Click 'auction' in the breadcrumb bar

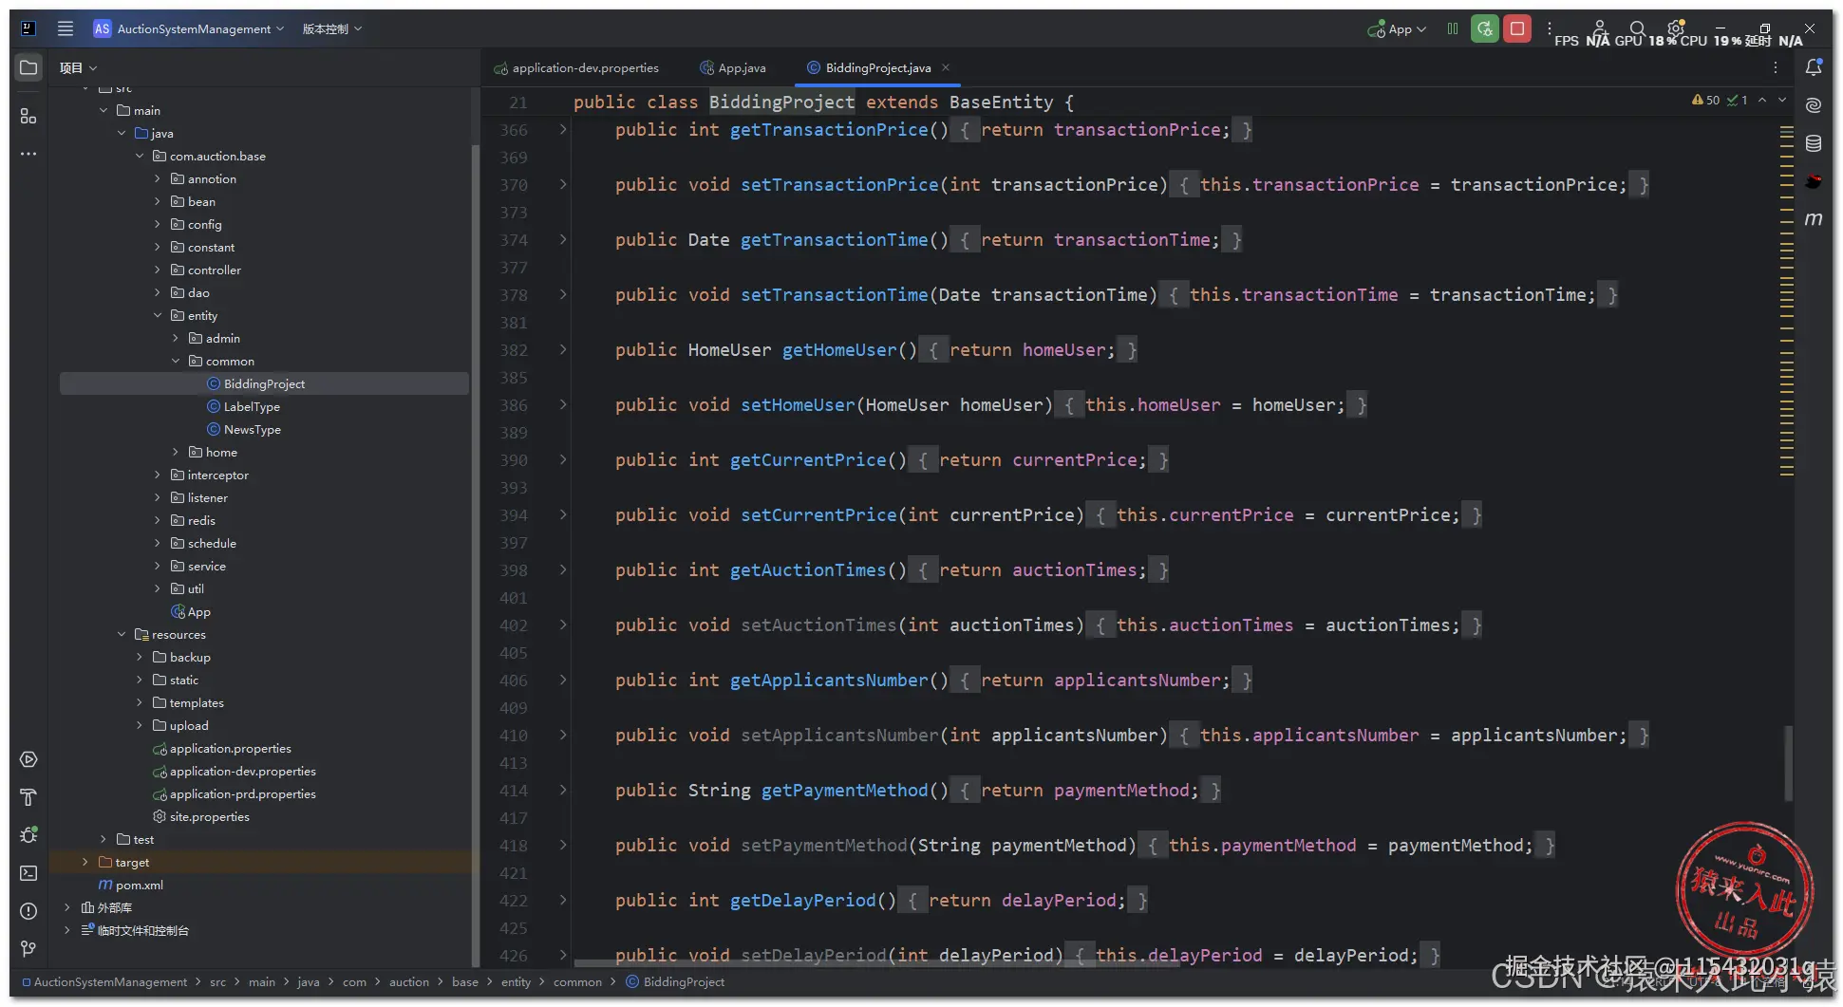tap(409, 981)
